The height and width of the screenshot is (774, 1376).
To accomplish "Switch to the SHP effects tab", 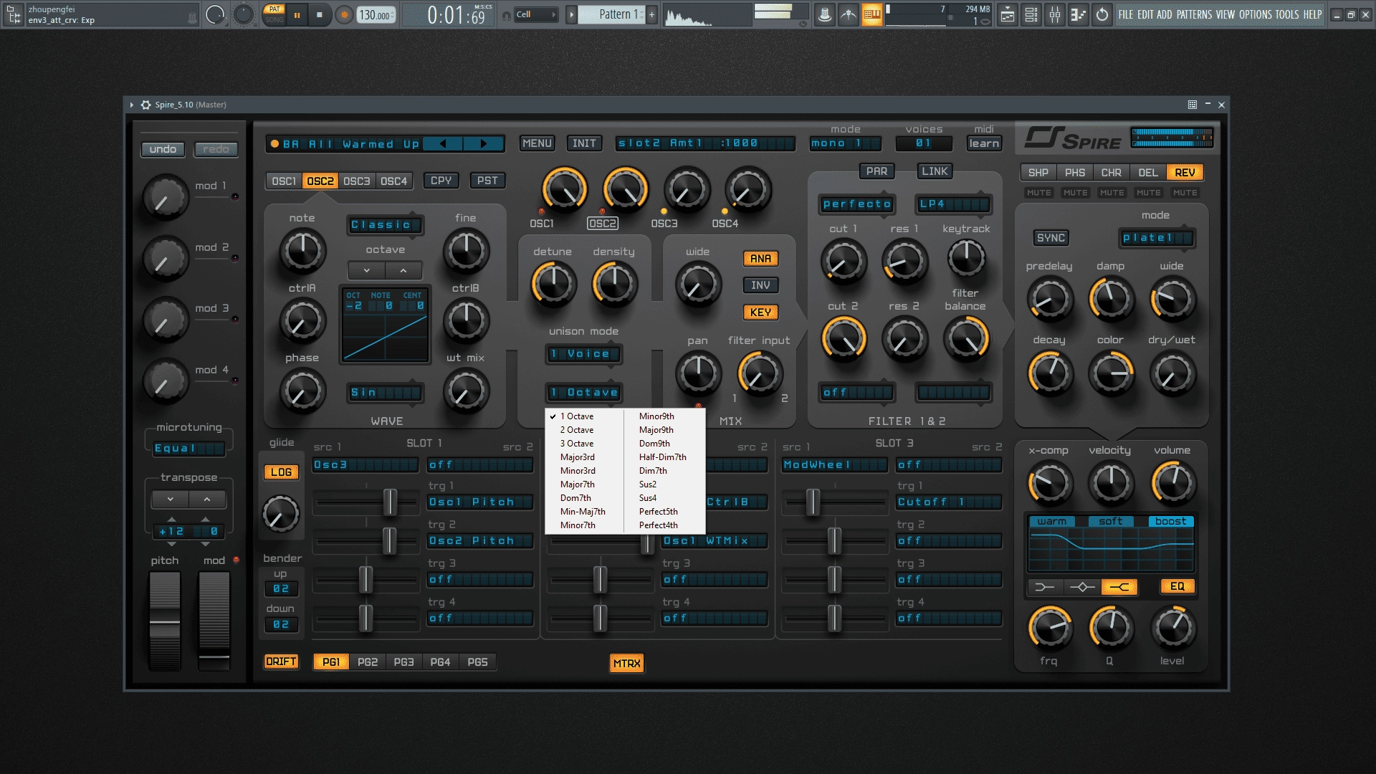I will 1038,173.
